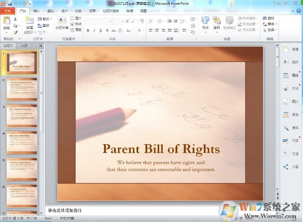The width and height of the screenshot is (303, 222).
Task: Click the Quick Styles (快速样式) icon
Action: 229,24
